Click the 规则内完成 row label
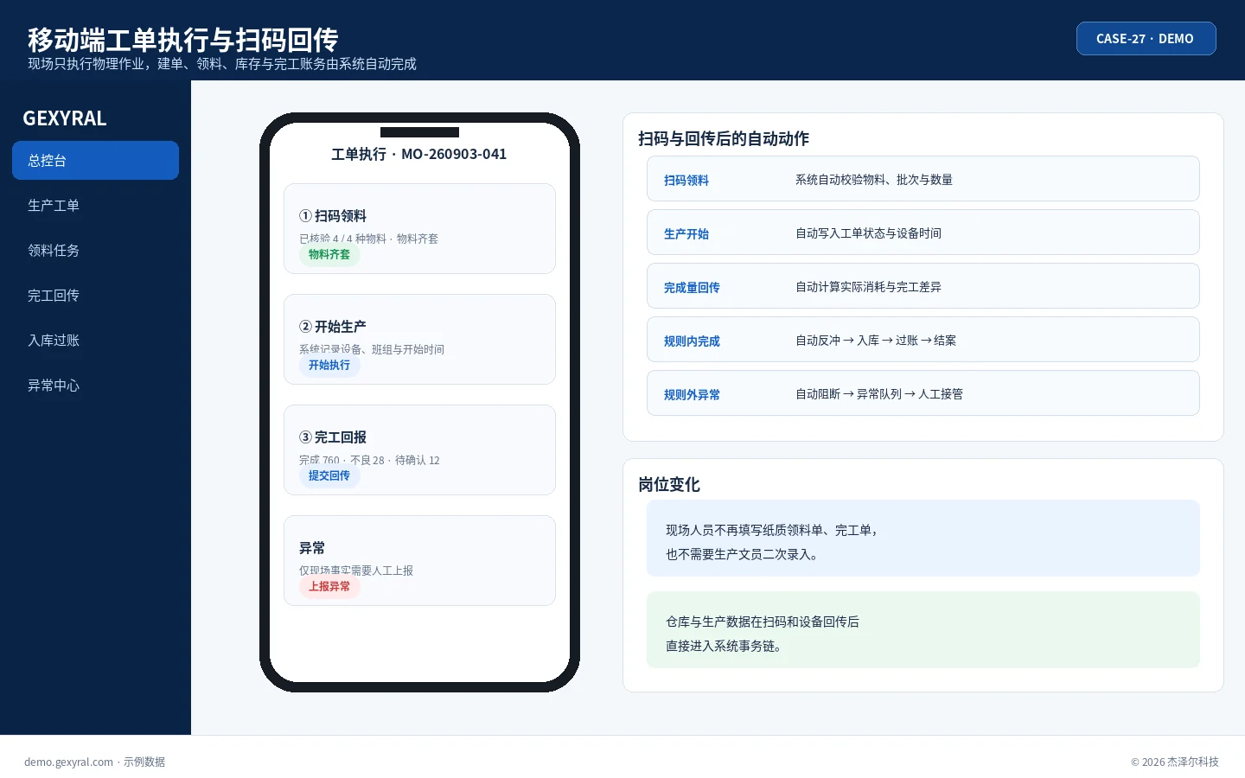Viewport: 1245px width, 778px height. tap(692, 341)
